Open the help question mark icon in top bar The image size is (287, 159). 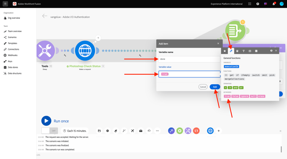(258, 4)
